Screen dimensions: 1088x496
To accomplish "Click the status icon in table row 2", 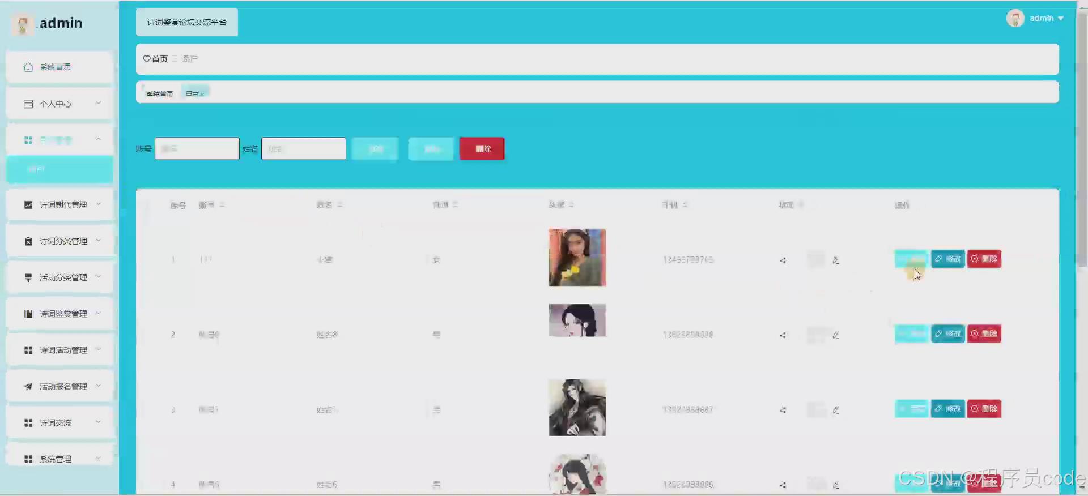I will (783, 335).
